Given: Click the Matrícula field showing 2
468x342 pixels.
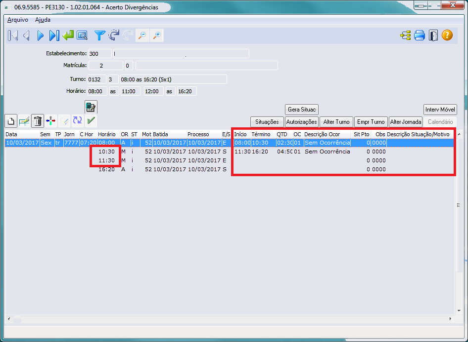Looking at the screenshot, I should coord(106,66).
